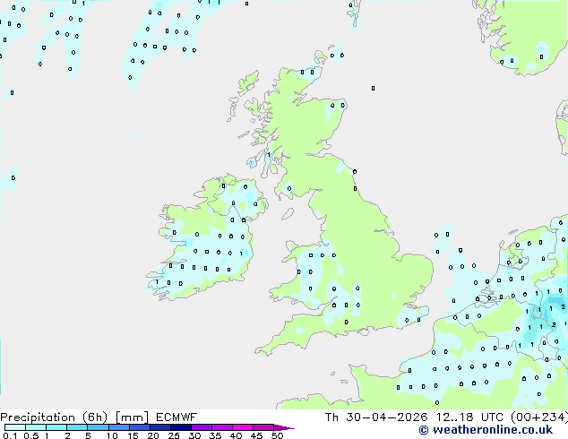
Task: Click the above-50 mm arrow swatch
Action: click(284, 427)
